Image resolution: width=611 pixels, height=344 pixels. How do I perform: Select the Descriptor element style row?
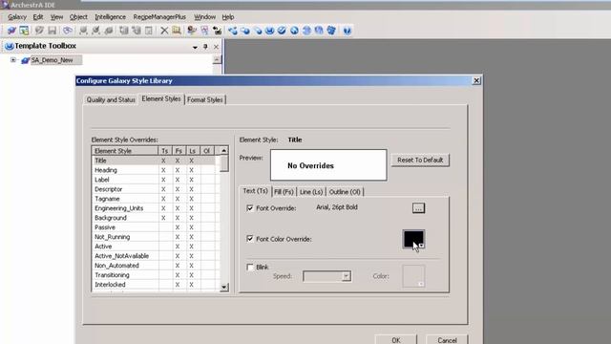coord(153,189)
